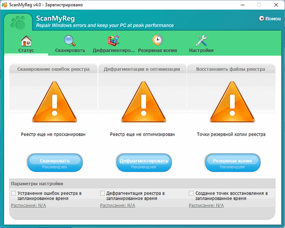Open Расписание: N/A link under Дефрагментация реестра
The image size is (285, 228).
click(118, 205)
